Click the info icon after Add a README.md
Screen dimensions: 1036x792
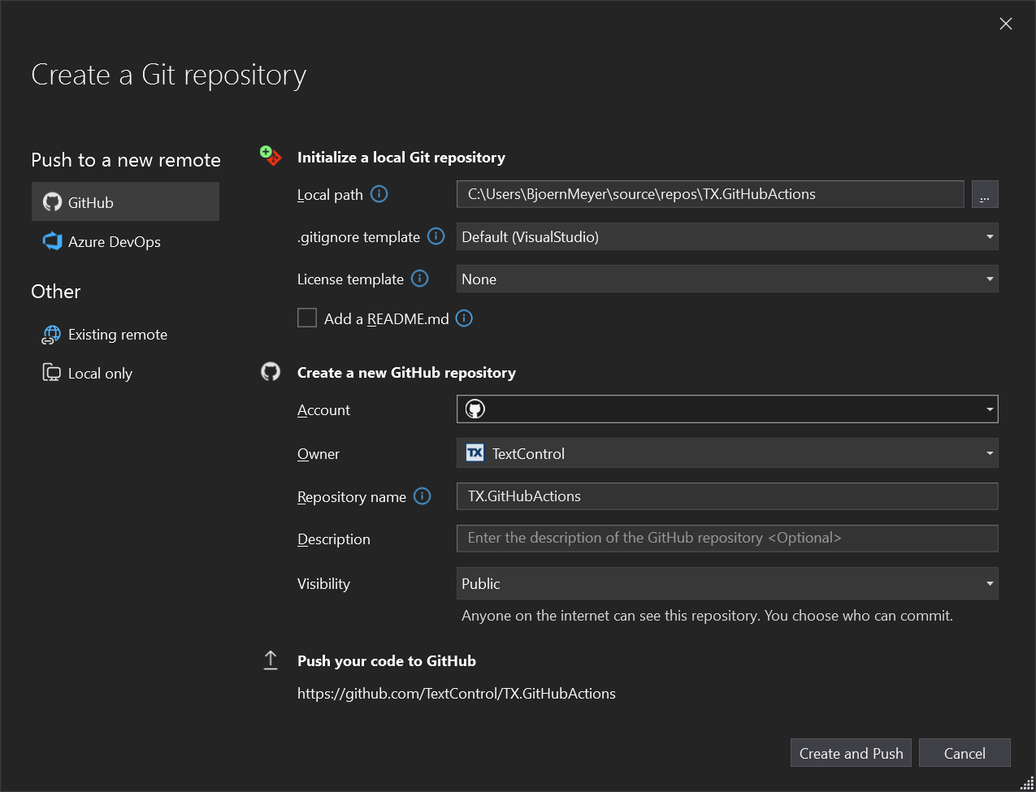464,318
